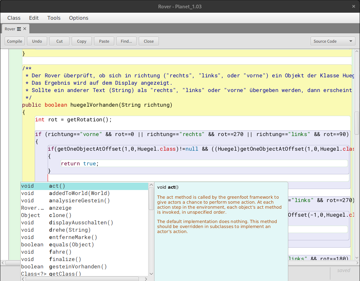The width and height of the screenshot is (360, 281).
Task: Click the editor vertical scrollbar thumb
Action: coord(357,123)
